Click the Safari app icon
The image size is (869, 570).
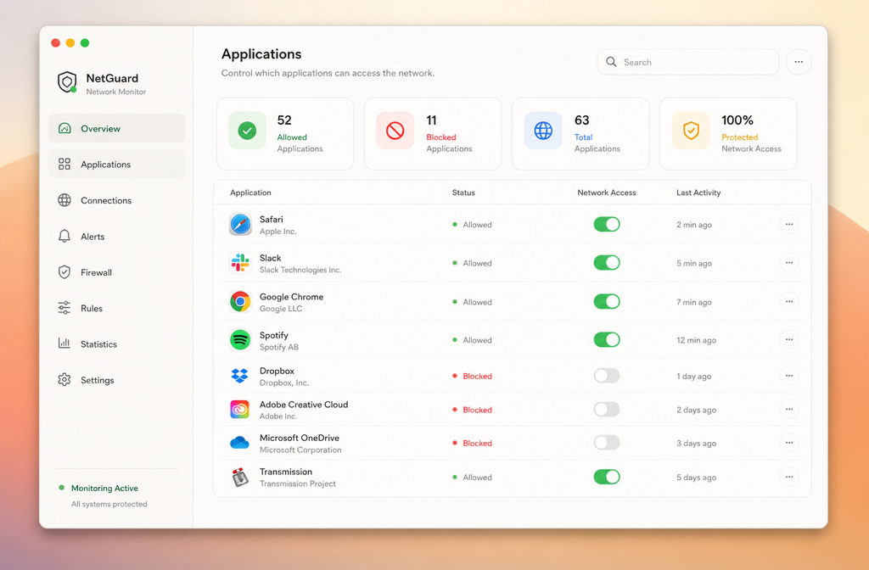[240, 224]
